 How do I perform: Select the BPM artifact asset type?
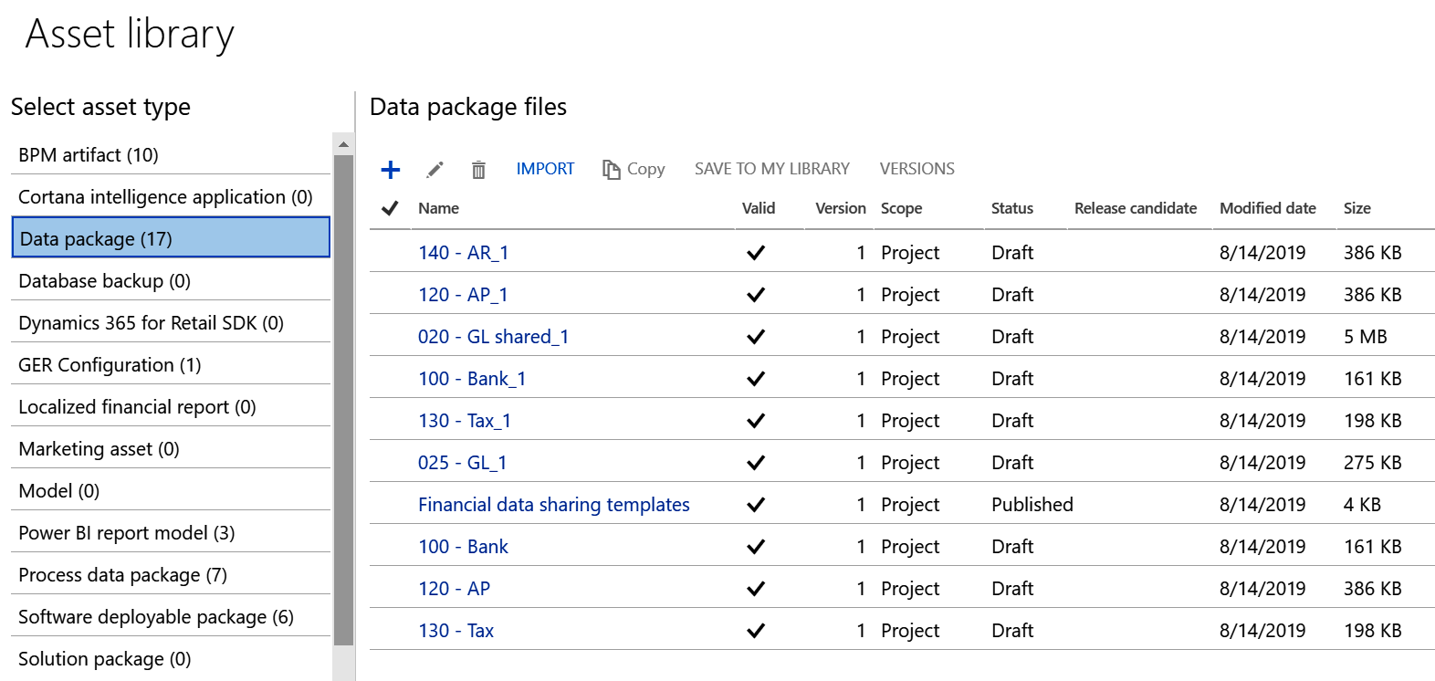coord(89,155)
